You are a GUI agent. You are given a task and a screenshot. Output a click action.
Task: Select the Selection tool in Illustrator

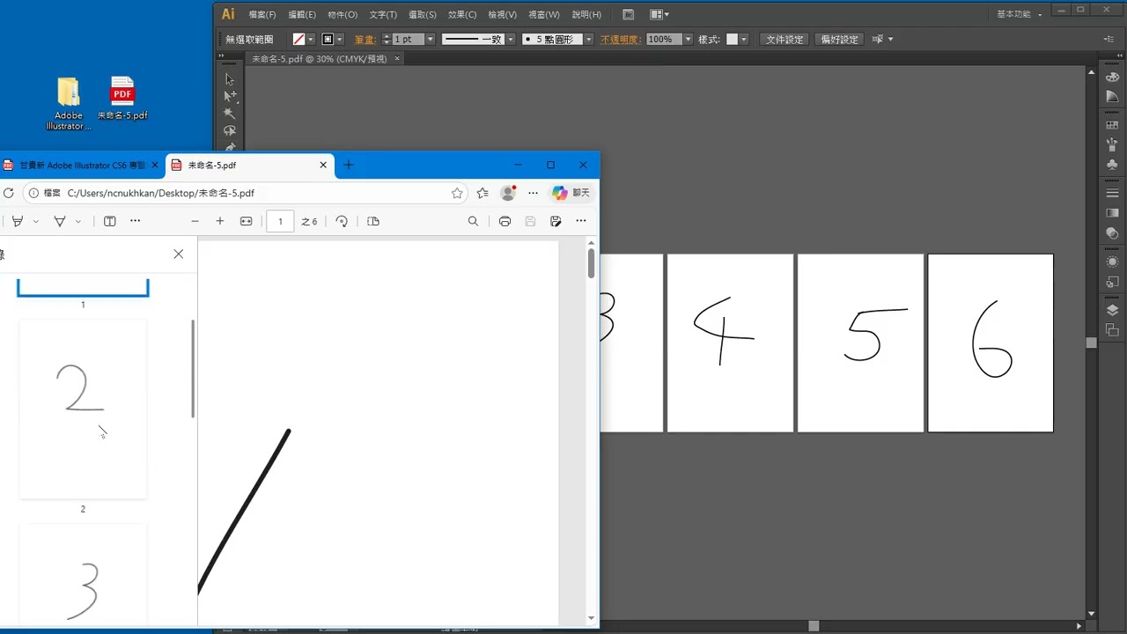(230, 78)
